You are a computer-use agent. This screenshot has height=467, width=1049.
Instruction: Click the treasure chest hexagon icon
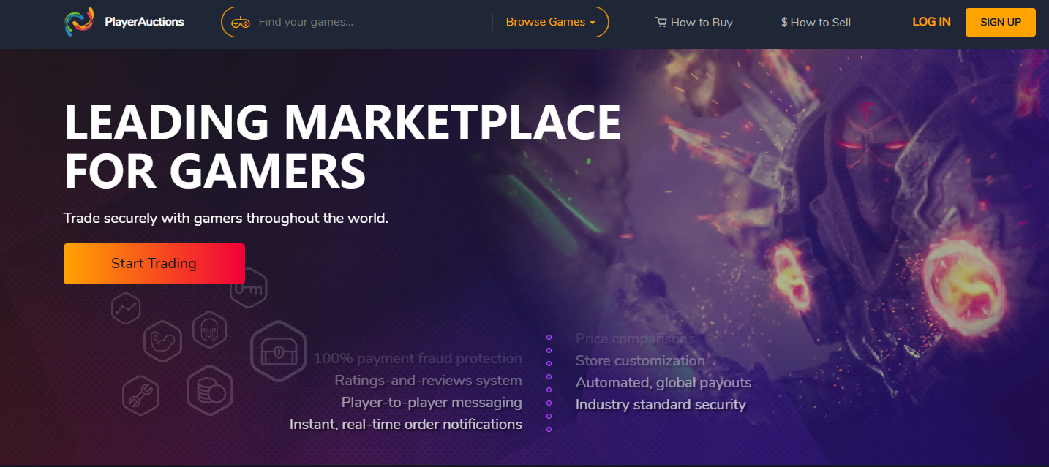click(x=278, y=354)
